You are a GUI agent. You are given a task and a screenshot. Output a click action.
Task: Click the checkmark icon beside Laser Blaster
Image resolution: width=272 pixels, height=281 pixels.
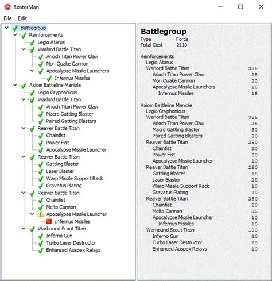coord(41,172)
